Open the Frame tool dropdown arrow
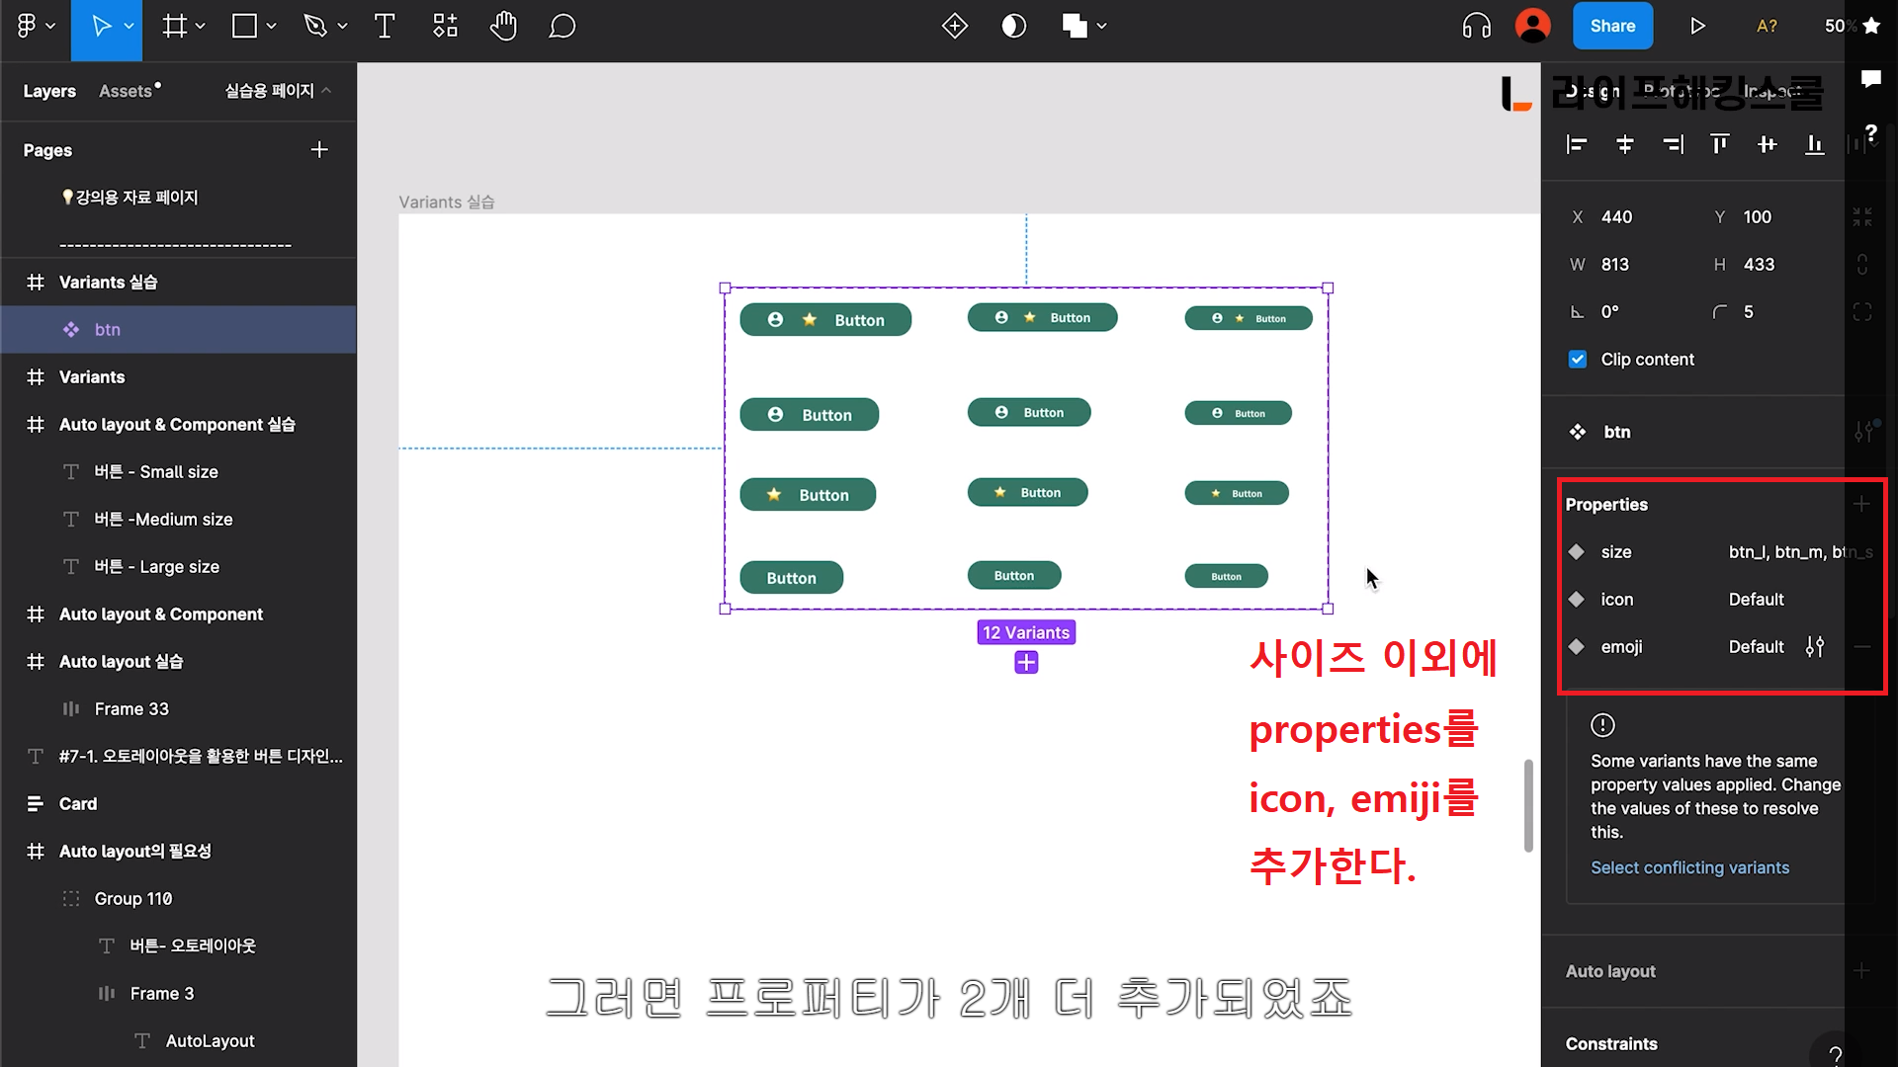1898x1067 pixels. (x=201, y=27)
